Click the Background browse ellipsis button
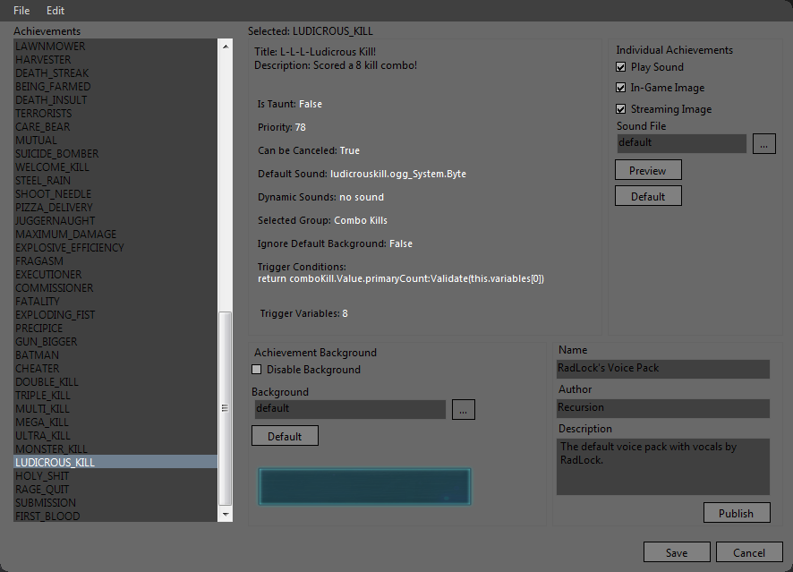The height and width of the screenshot is (572, 793). tap(463, 409)
